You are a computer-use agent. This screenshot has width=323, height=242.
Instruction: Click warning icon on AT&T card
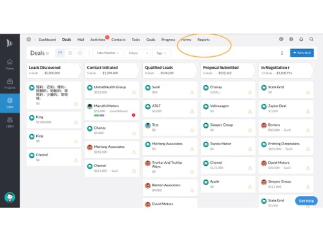192,111
